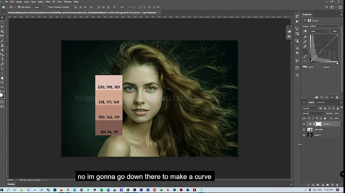Close the open document tab
Image resolution: width=345 pixels, height=193 pixels.
(159, 13)
